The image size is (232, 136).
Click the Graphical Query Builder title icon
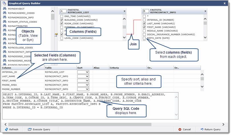point(4,3)
